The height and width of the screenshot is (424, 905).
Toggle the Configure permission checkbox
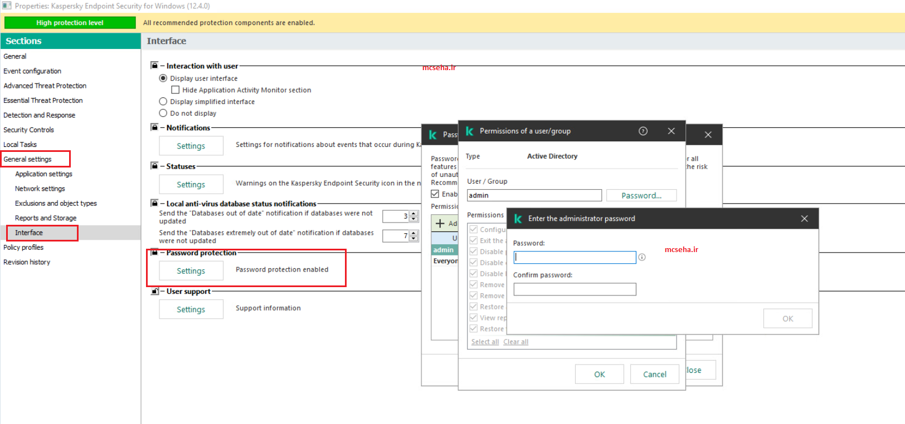[474, 229]
